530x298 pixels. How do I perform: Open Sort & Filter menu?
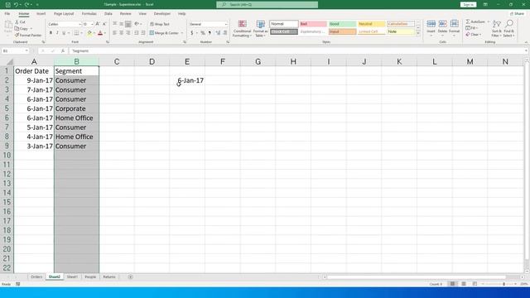point(497,28)
